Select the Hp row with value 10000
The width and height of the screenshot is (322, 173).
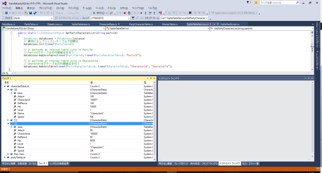click(78, 106)
